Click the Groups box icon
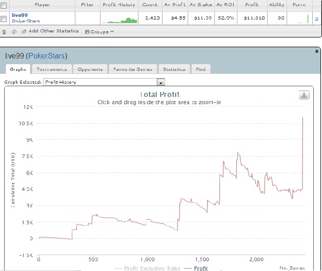322x271 pixels. pyautogui.click(x=87, y=32)
